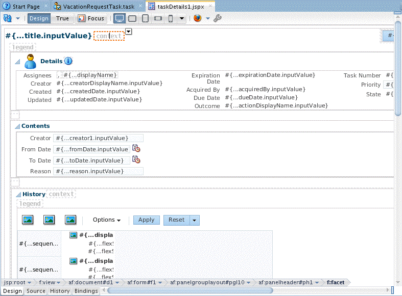
Task: Open the Reset button dropdown arrow
Action: point(195,220)
